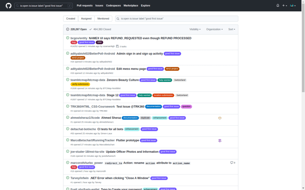Click the open icon beside Edit mess menu page
This screenshot has width=305, height=190.
coord(68,68)
